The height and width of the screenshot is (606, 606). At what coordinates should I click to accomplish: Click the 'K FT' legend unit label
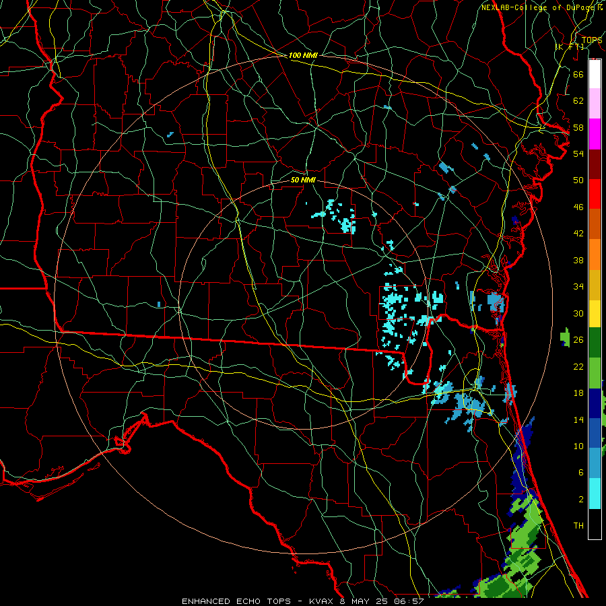tap(570, 46)
